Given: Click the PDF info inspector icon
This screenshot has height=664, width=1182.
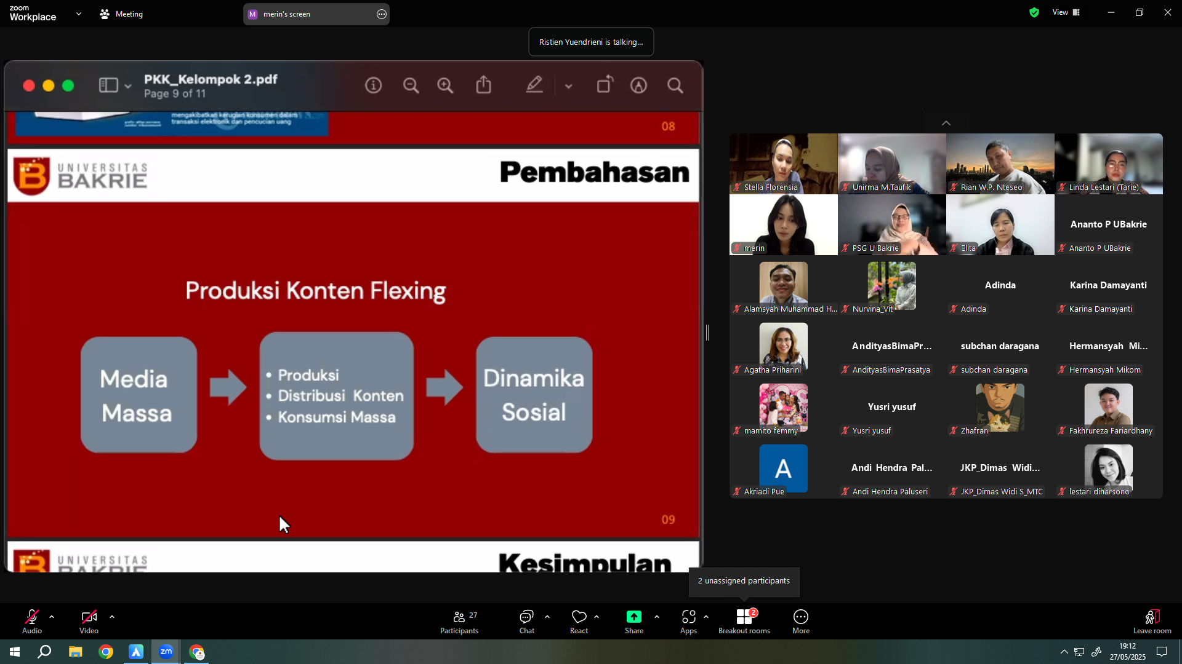Looking at the screenshot, I should tap(374, 85).
